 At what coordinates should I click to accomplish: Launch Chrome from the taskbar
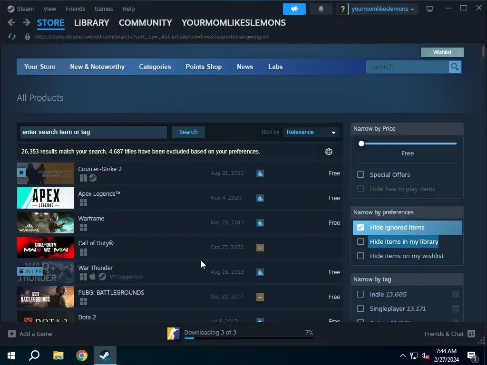pos(82,355)
